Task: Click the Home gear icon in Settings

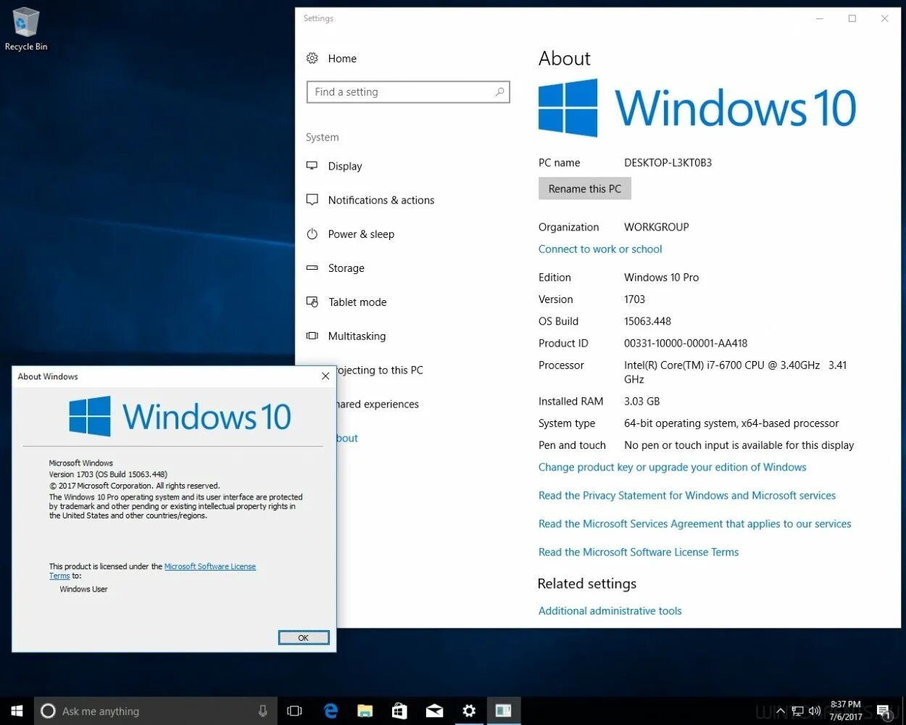Action: 312,58
